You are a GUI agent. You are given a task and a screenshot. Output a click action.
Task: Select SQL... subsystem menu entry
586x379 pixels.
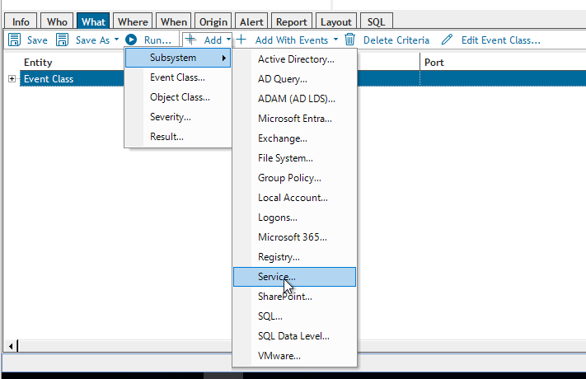pos(294,316)
